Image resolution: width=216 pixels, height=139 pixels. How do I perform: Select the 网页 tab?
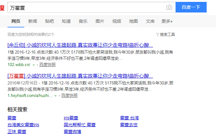(x=16, y=21)
